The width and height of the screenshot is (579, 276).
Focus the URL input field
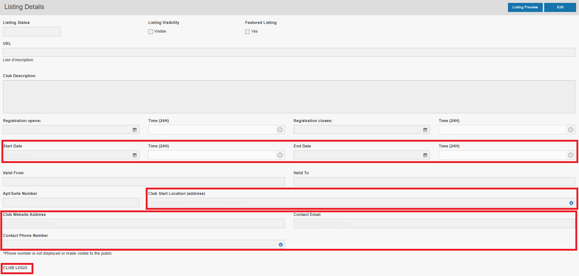(x=289, y=52)
